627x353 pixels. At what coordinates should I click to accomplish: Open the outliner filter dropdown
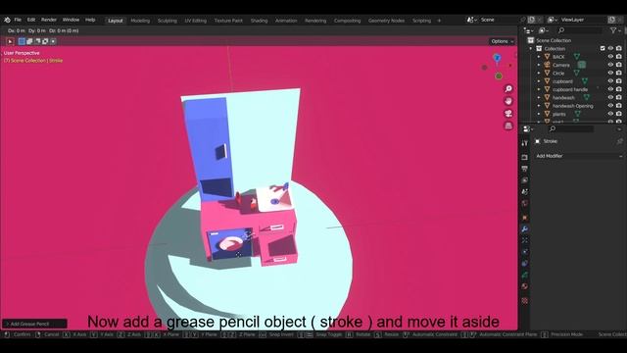point(615,30)
